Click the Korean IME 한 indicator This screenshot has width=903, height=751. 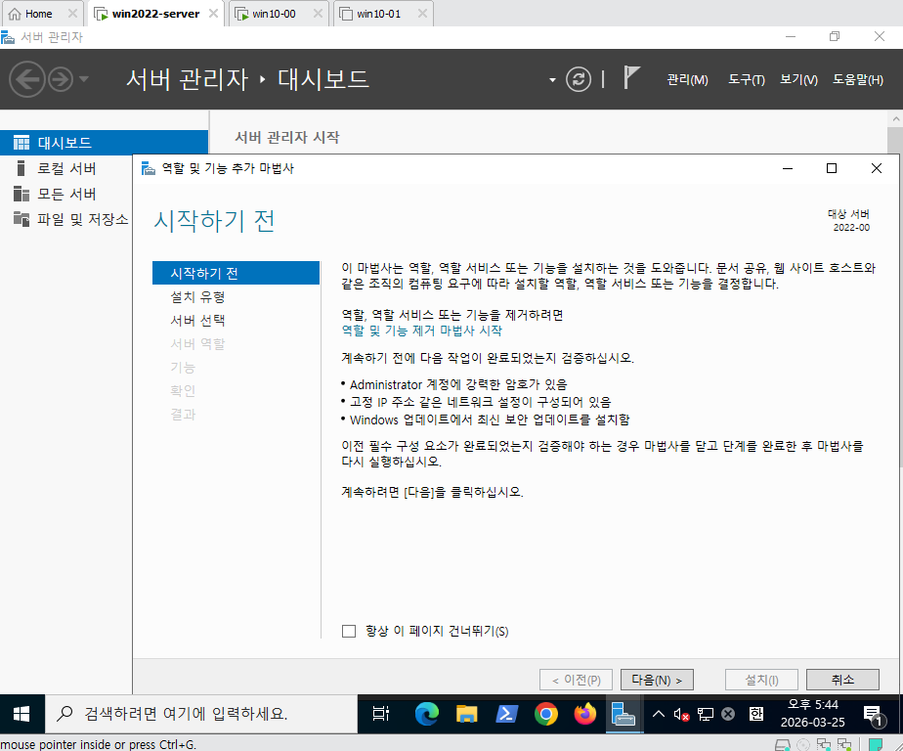point(756,714)
